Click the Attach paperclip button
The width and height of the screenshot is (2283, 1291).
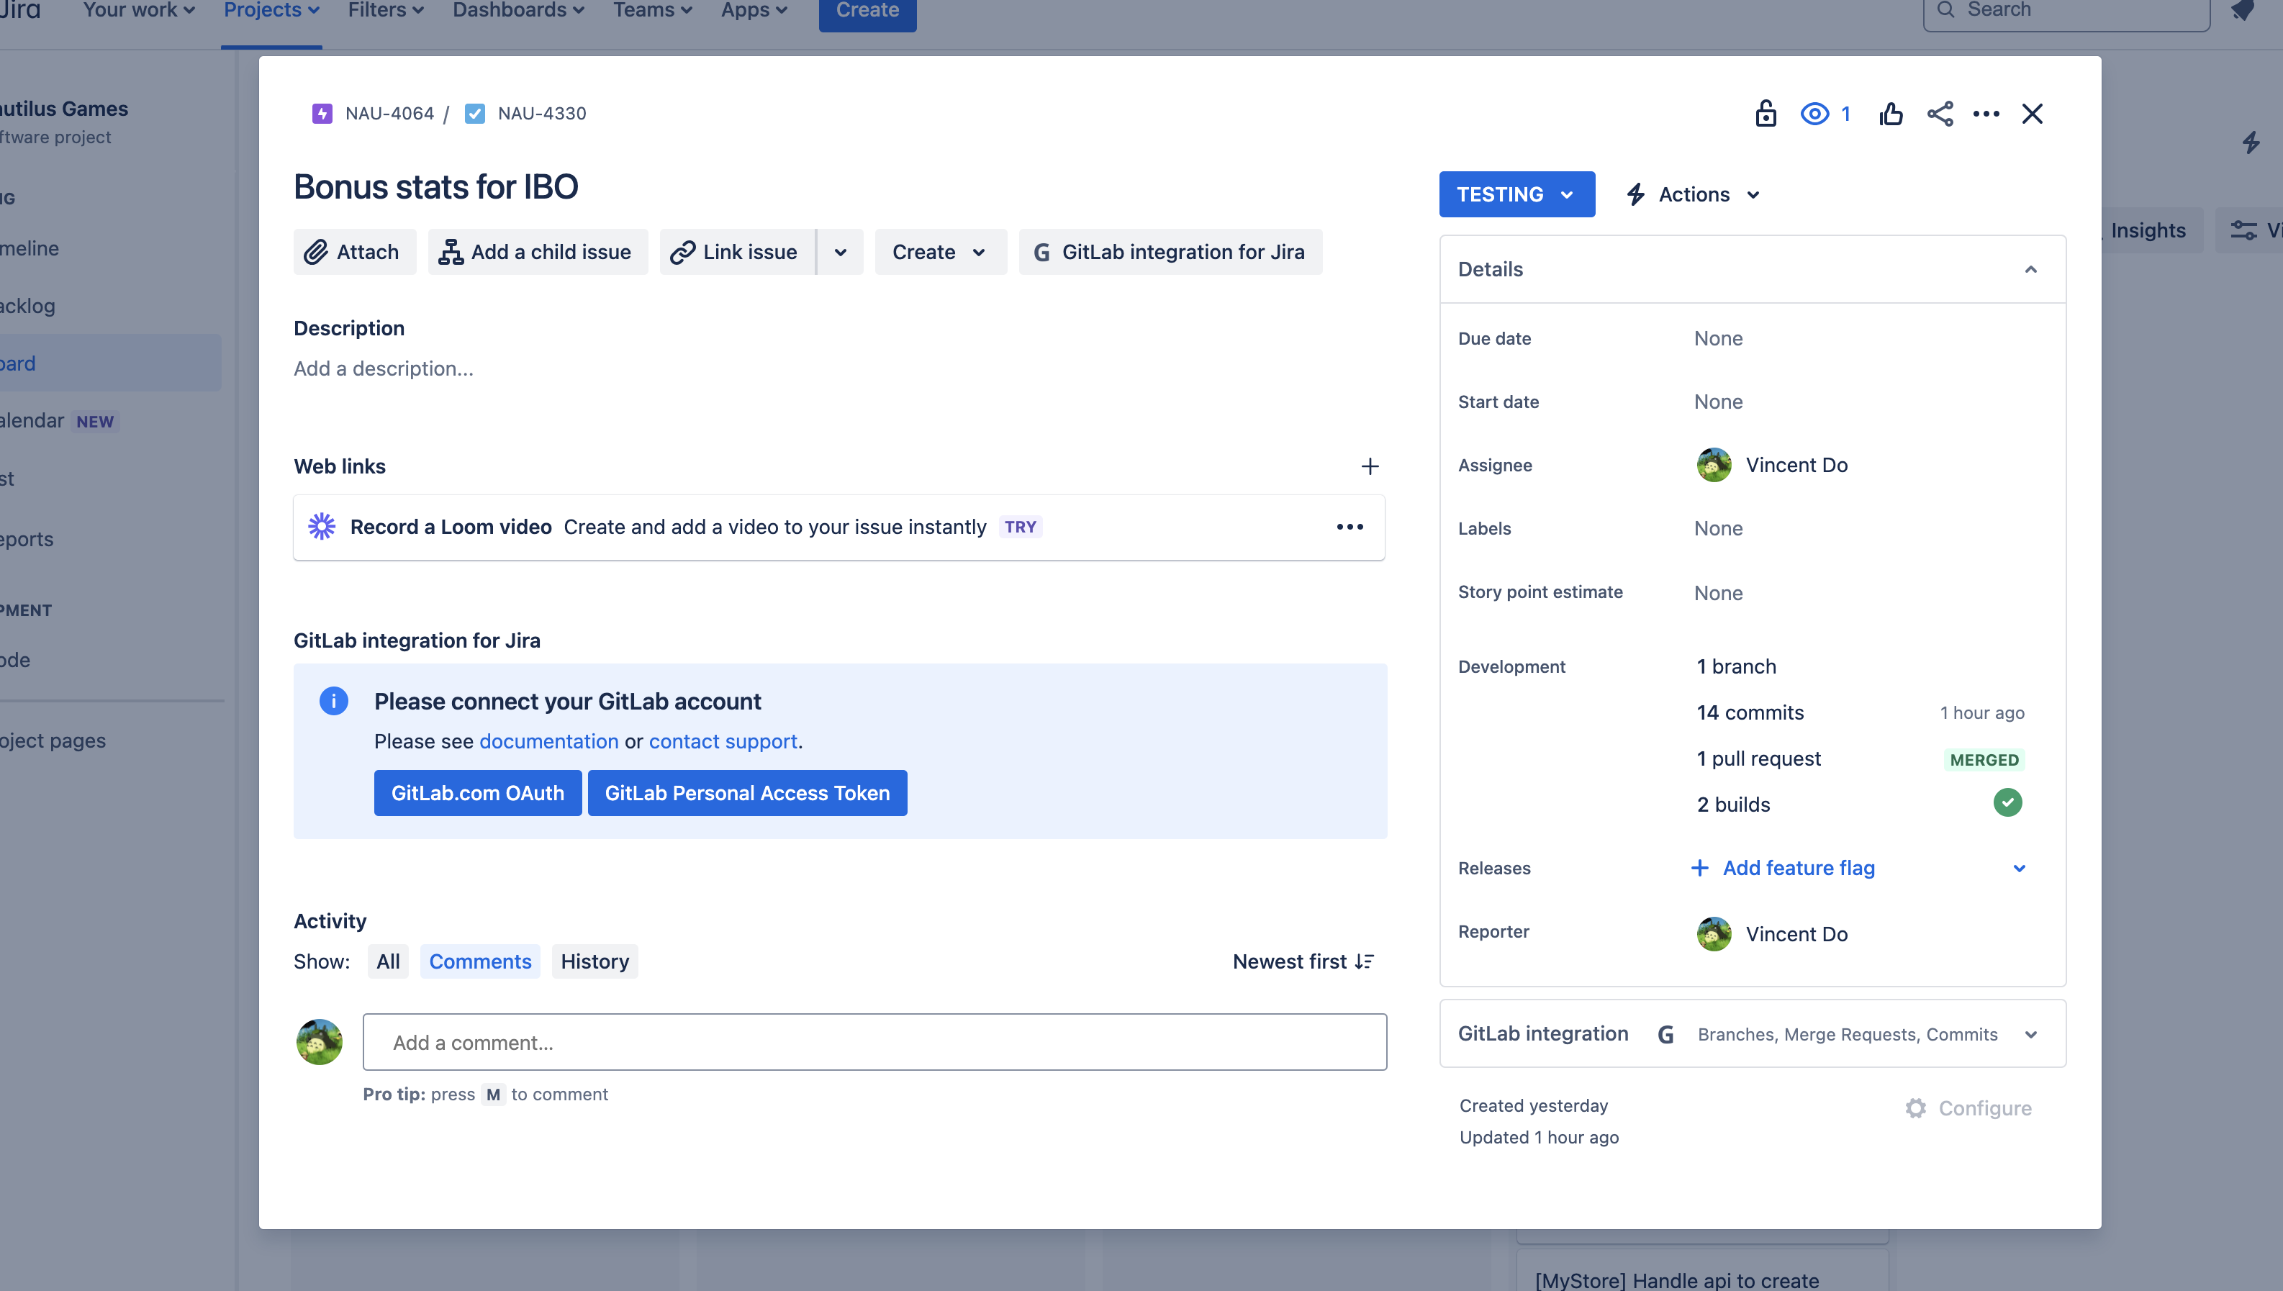click(354, 252)
